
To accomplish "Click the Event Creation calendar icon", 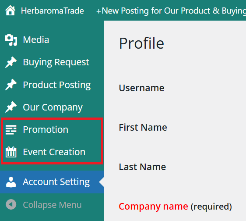I will click(11, 152).
